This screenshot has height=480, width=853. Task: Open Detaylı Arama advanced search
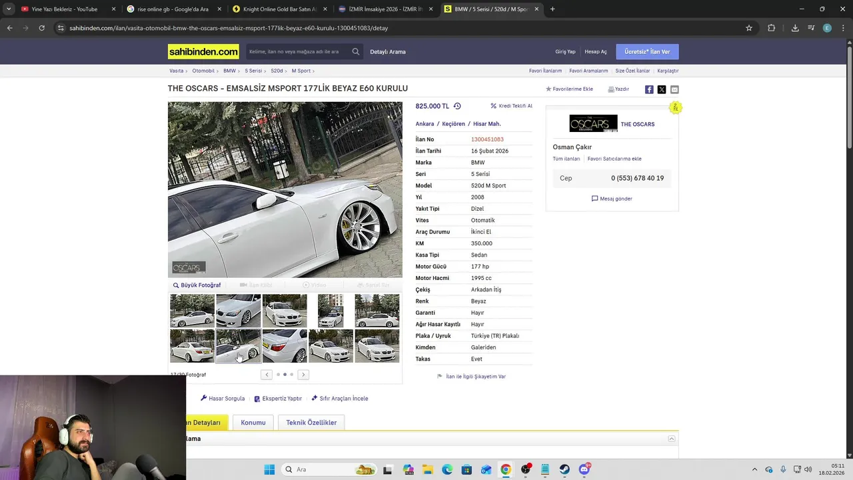pyautogui.click(x=388, y=51)
